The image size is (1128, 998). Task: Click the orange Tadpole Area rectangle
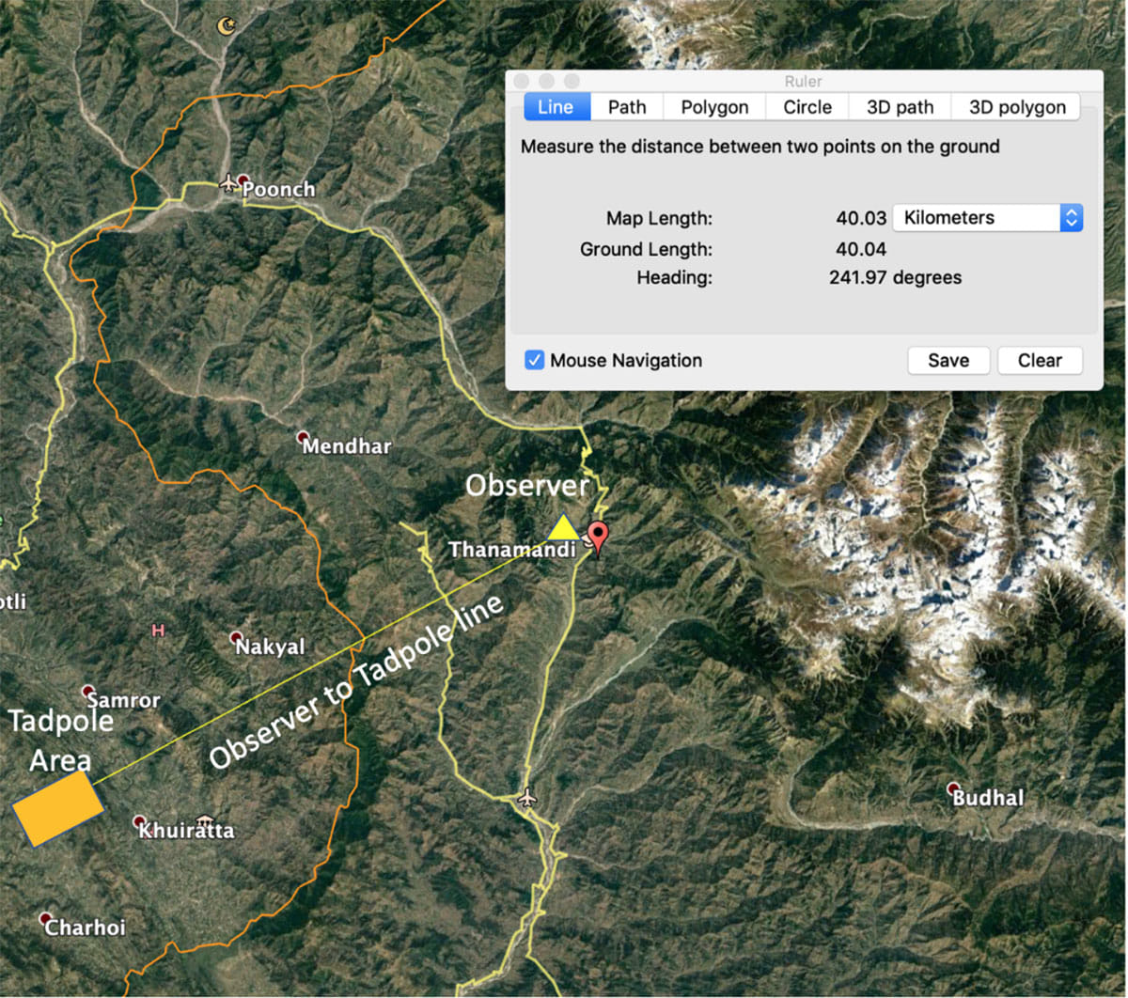57,810
